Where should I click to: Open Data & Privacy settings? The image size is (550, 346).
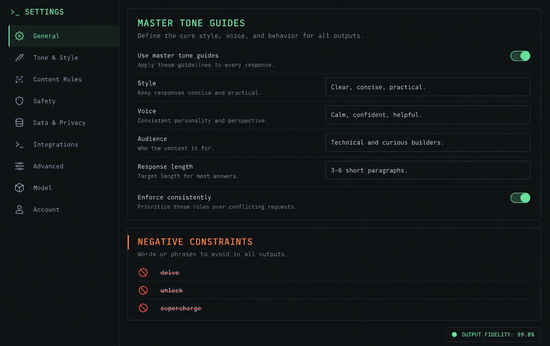[64, 123]
